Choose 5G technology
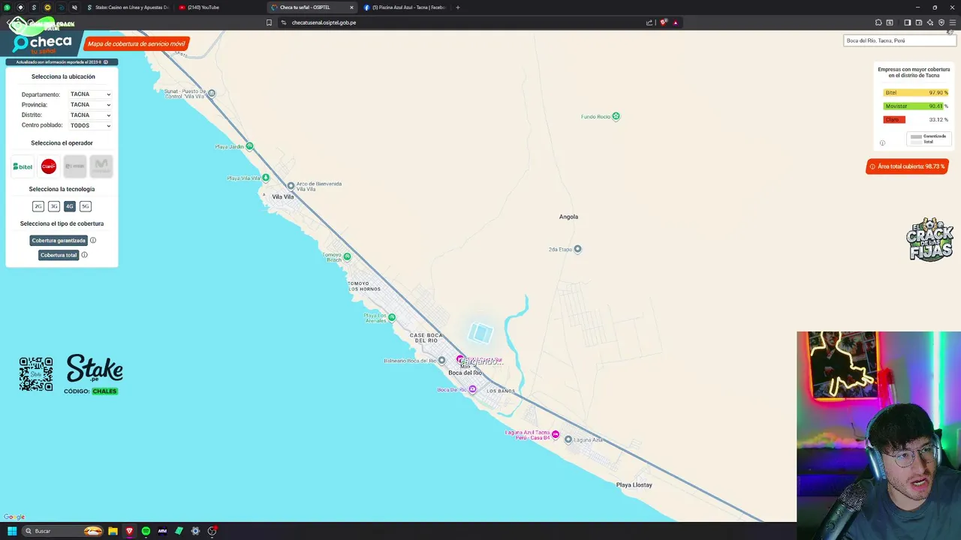The height and width of the screenshot is (540, 961). tap(86, 206)
